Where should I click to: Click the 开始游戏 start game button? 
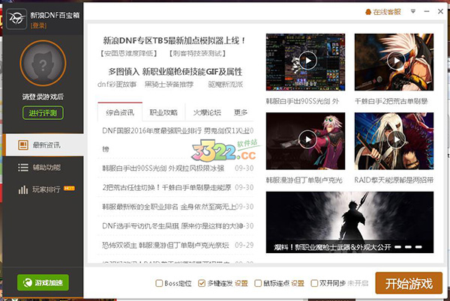click(x=409, y=284)
